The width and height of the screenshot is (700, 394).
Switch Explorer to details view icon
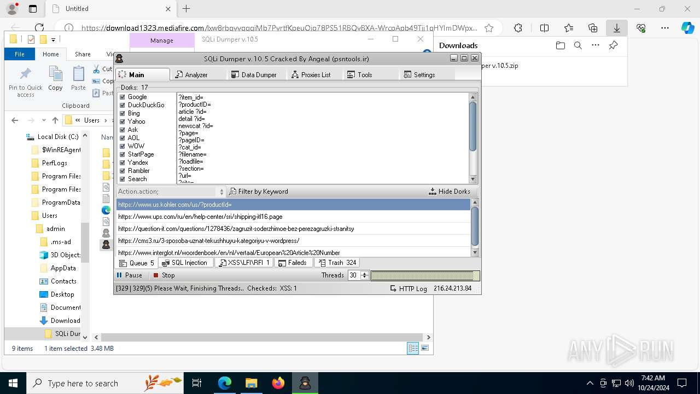point(413,348)
